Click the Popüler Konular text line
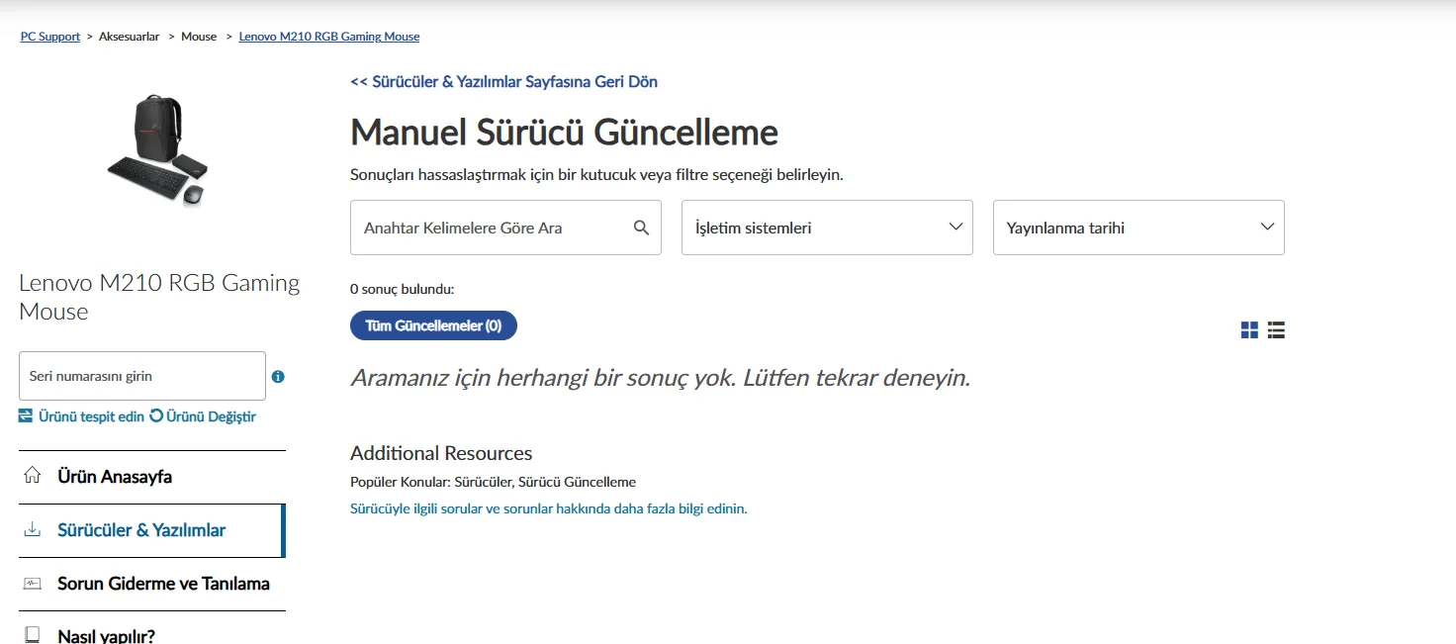The height and width of the screenshot is (644, 1456). pyautogui.click(x=493, y=482)
